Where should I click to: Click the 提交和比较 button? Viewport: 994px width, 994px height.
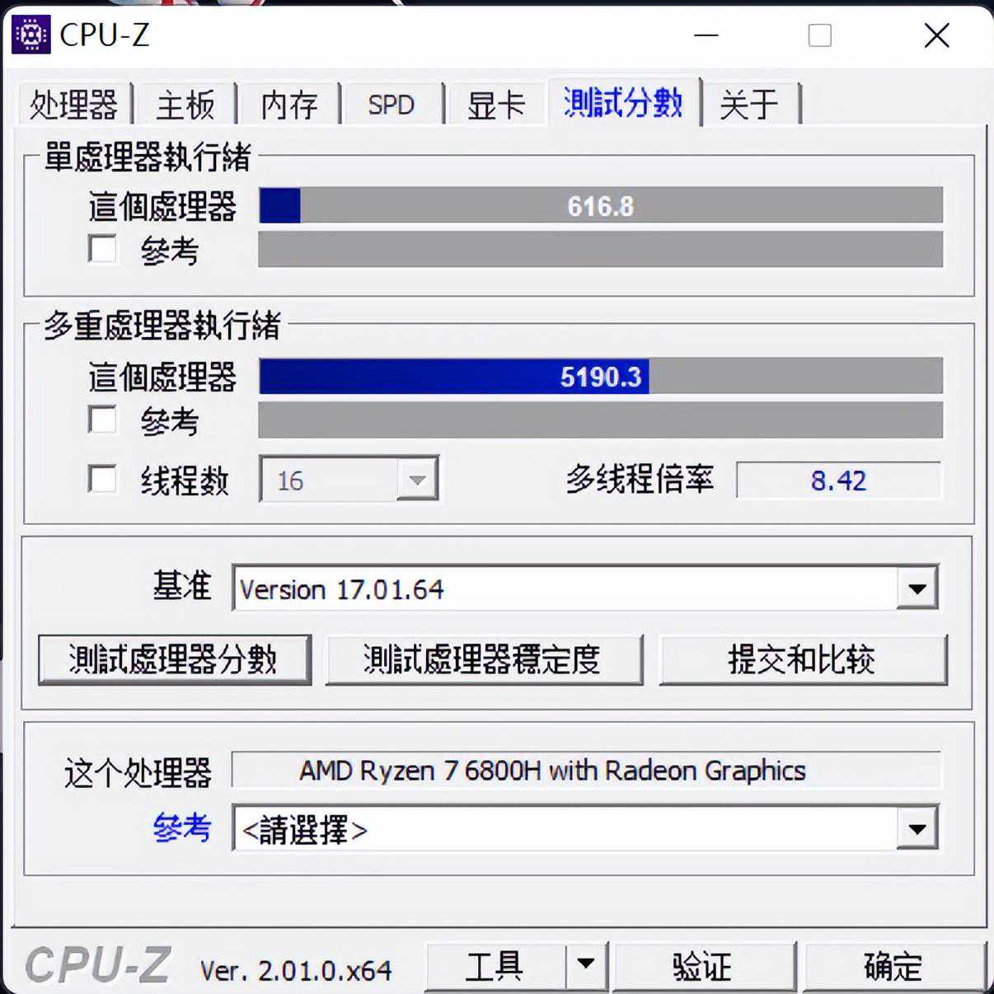pyautogui.click(x=803, y=659)
